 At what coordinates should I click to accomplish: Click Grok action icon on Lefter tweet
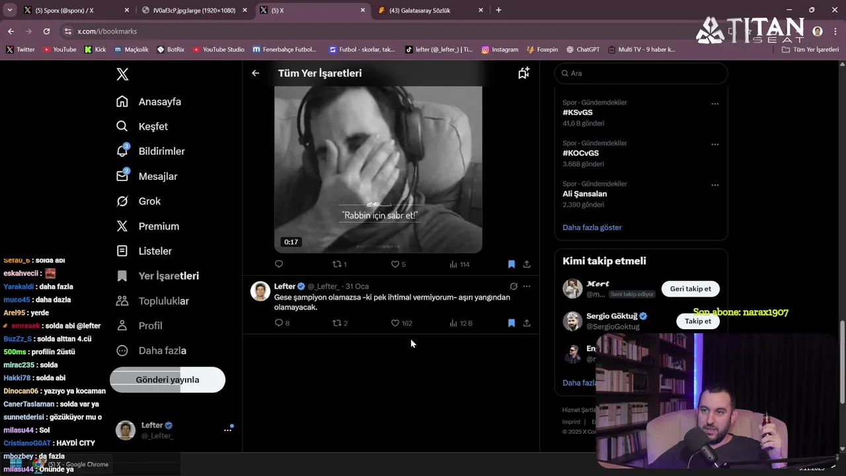pos(514,286)
